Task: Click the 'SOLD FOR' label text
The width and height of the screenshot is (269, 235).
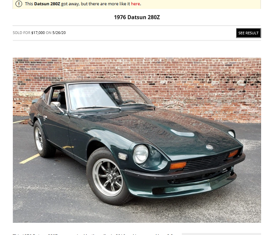Action: (x=22, y=33)
